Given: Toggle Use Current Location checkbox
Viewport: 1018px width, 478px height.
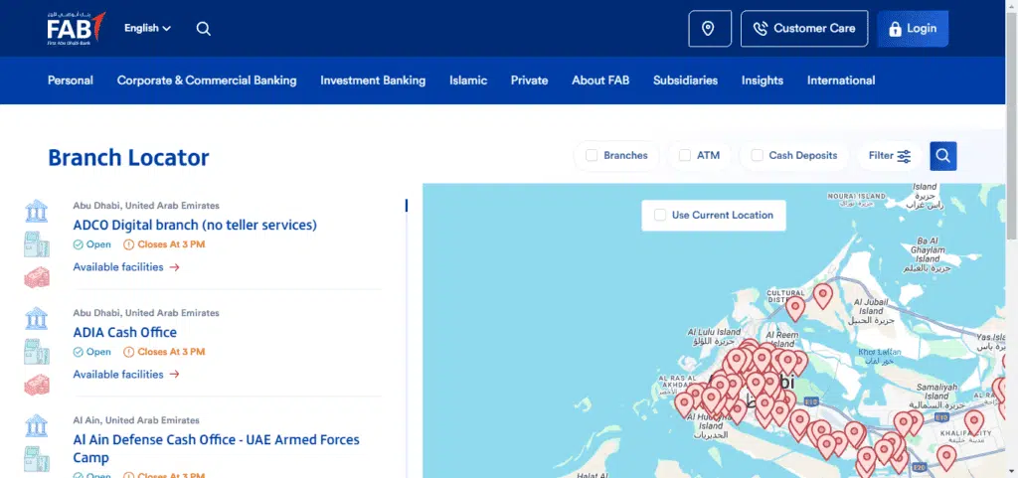Looking at the screenshot, I should click(x=660, y=216).
